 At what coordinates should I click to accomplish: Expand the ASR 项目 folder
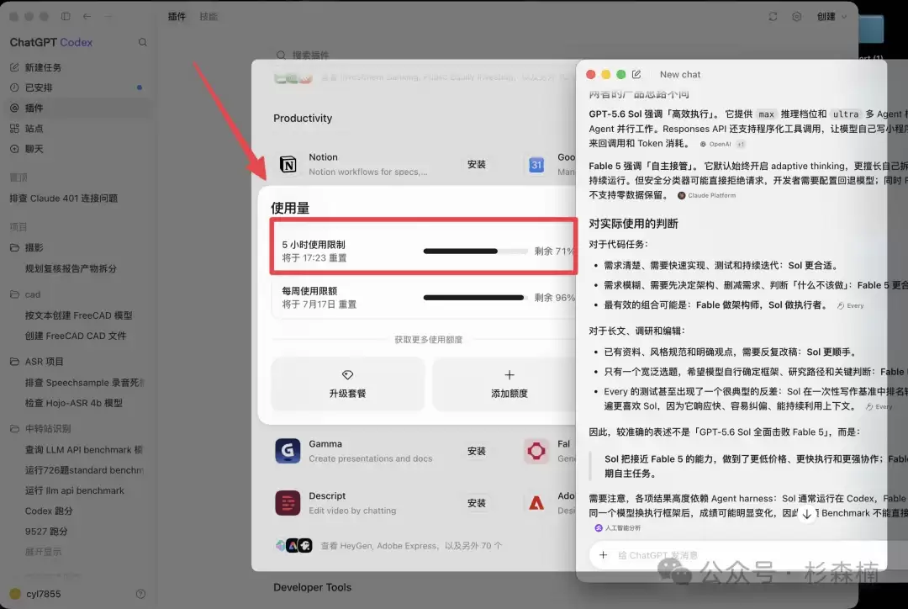coord(44,362)
